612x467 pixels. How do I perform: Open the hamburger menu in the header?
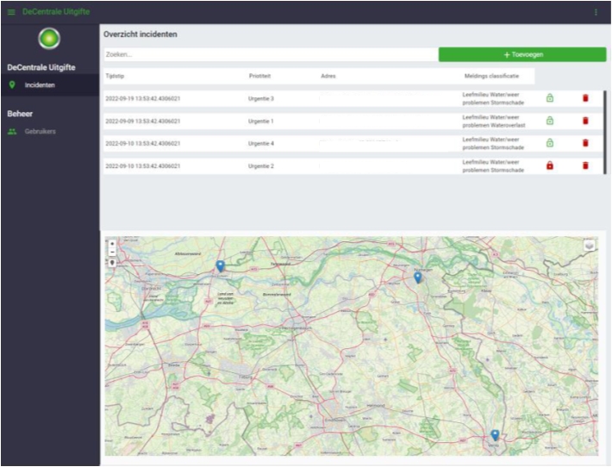11,12
